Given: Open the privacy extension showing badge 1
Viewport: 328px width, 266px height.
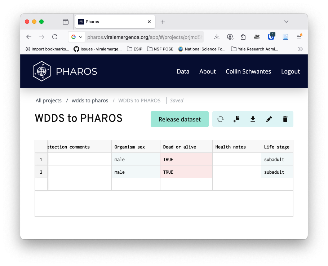Looking at the screenshot, I should [271, 37].
